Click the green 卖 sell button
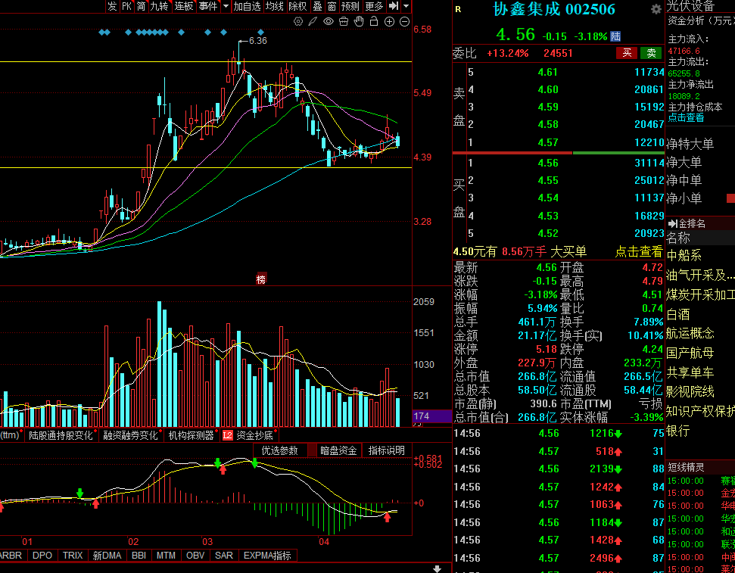The width and height of the screenshot is (735, 573). [651, 53]
